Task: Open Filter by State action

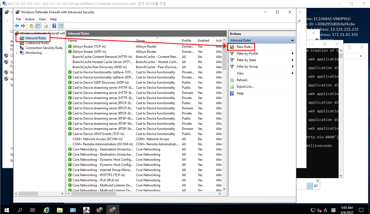Action: (246, 60)
